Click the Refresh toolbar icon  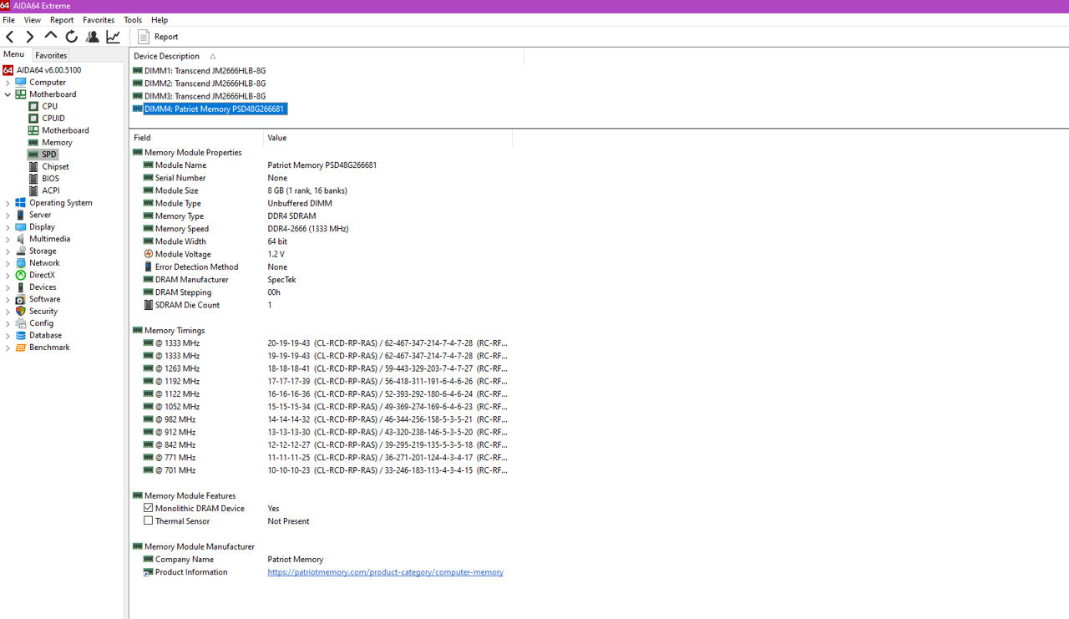(72, 37)
